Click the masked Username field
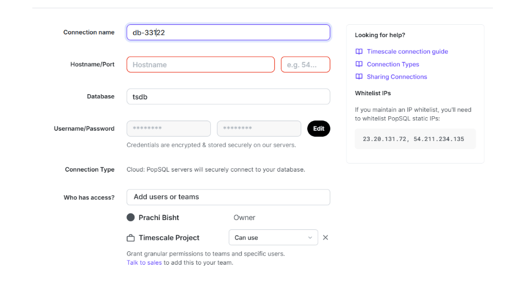 (168, 129)
